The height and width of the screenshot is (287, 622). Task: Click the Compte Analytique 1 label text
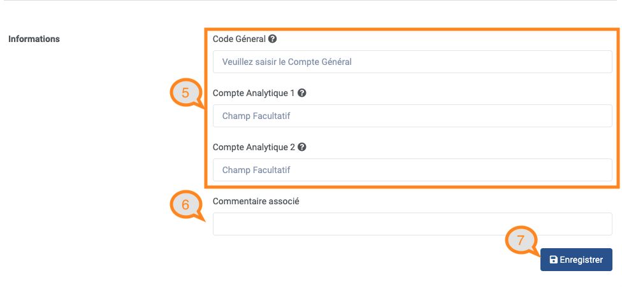tap(254, 93)
